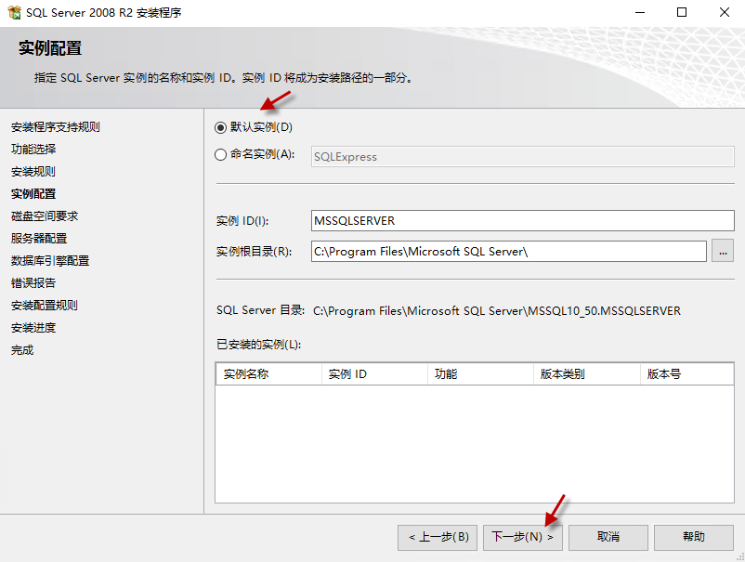Viewport: 745px width, 562px height.
Task: Click the 版本类别 column header
Action: [587, 374]
